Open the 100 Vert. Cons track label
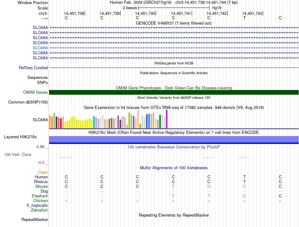Image resolution: width=299 pixels, height=227 pixels. (18, 154)
